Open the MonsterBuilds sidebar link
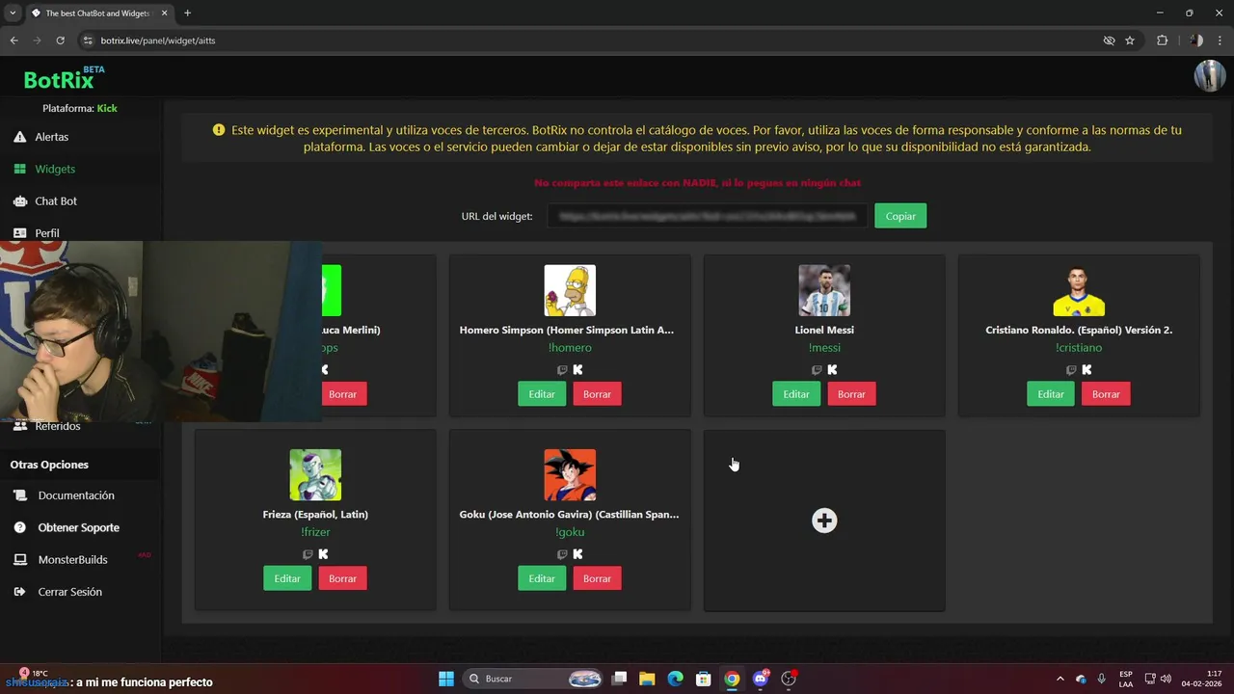1234x694 pixels. click(72, 559)
